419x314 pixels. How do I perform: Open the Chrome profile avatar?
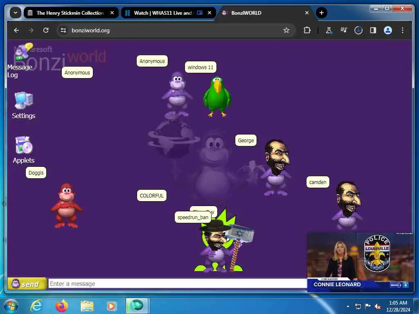pos(388,30)
